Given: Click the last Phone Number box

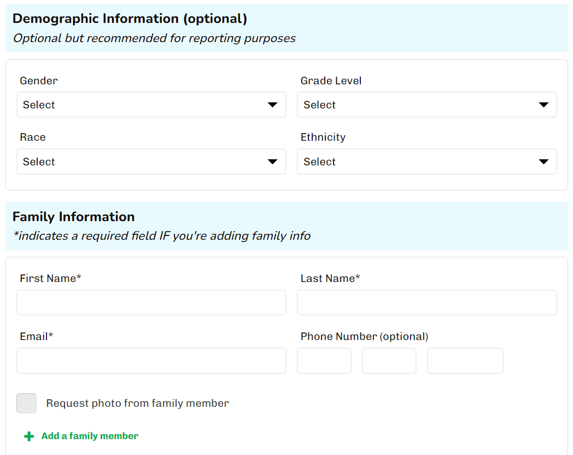Looking at the screenshot, I should (465, 361).
